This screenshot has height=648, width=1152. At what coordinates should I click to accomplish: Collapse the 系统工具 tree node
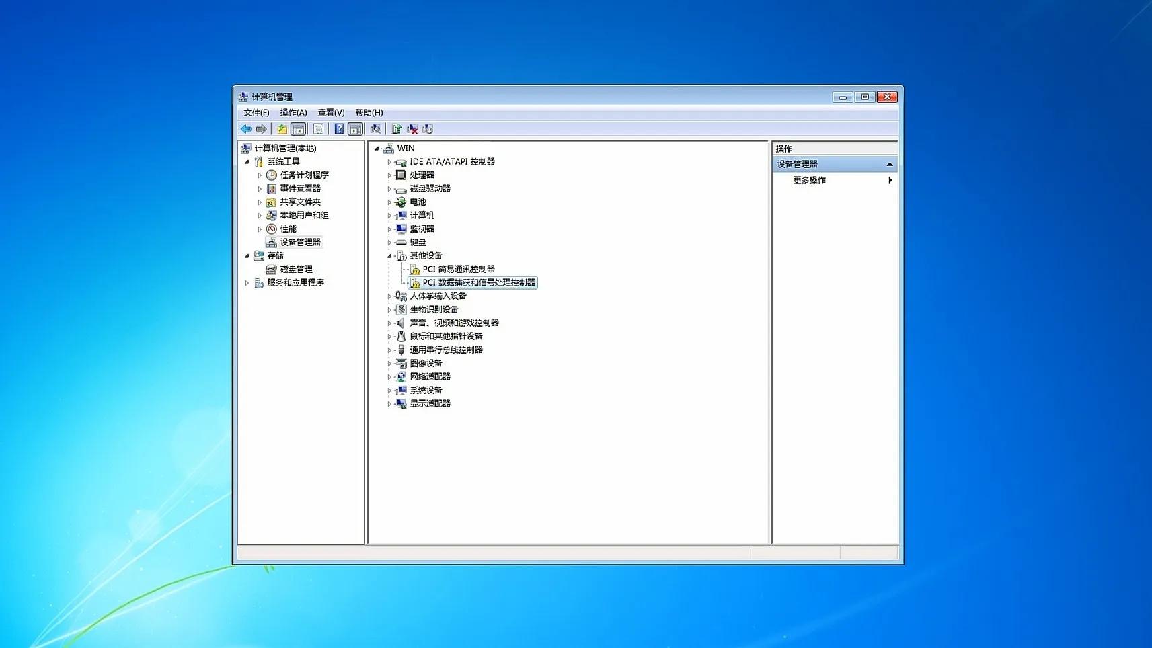[247, 162]
